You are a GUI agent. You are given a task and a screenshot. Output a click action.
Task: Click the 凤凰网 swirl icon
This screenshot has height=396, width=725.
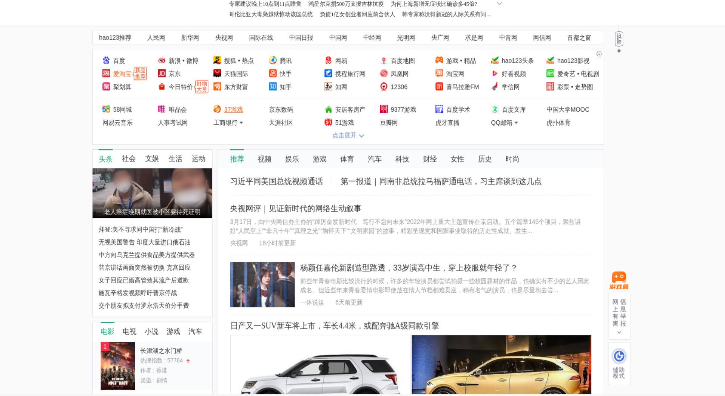[x=384, y=74]
